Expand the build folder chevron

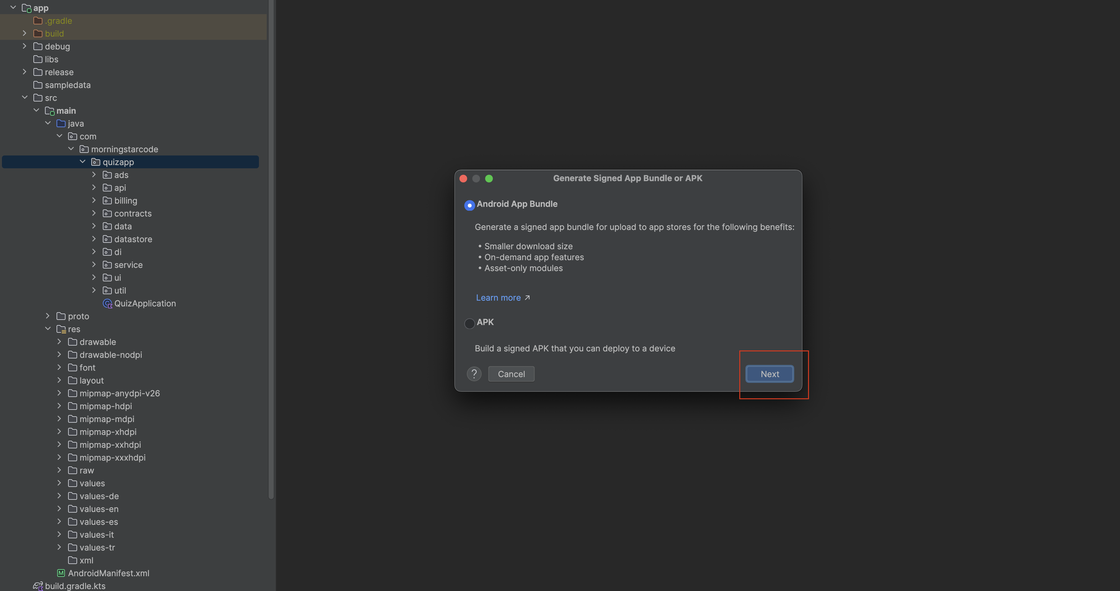tap(25, 33)
